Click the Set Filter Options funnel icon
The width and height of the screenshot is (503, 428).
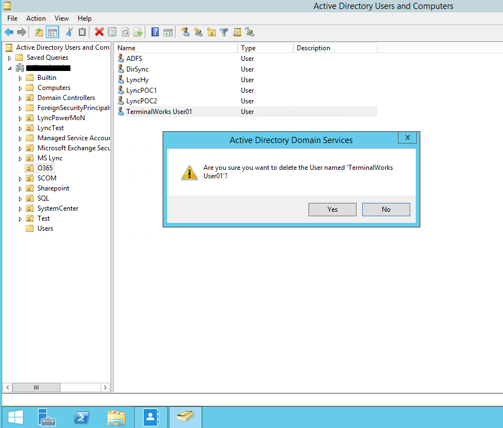(x=225, y=32)
